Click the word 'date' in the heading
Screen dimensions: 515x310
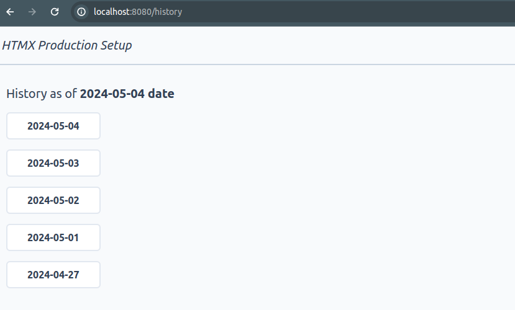pos(161,94)
